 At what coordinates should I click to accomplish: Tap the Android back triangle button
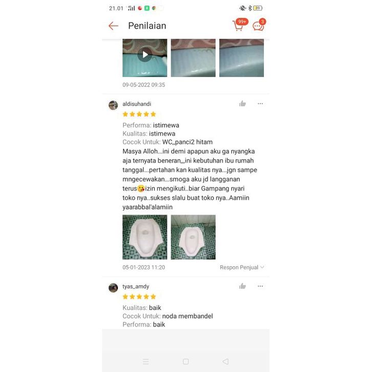225,361
